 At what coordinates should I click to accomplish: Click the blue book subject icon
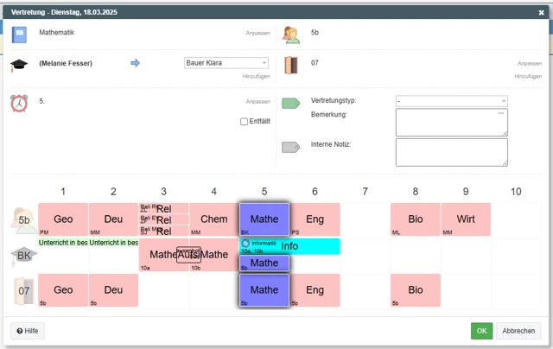(x=19, y=35)
